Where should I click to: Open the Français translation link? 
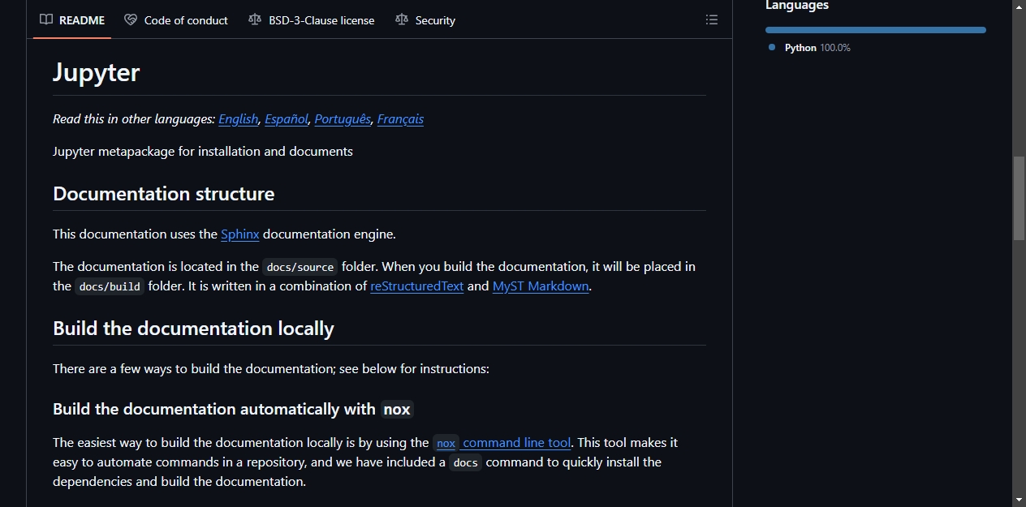click(400, 119)
